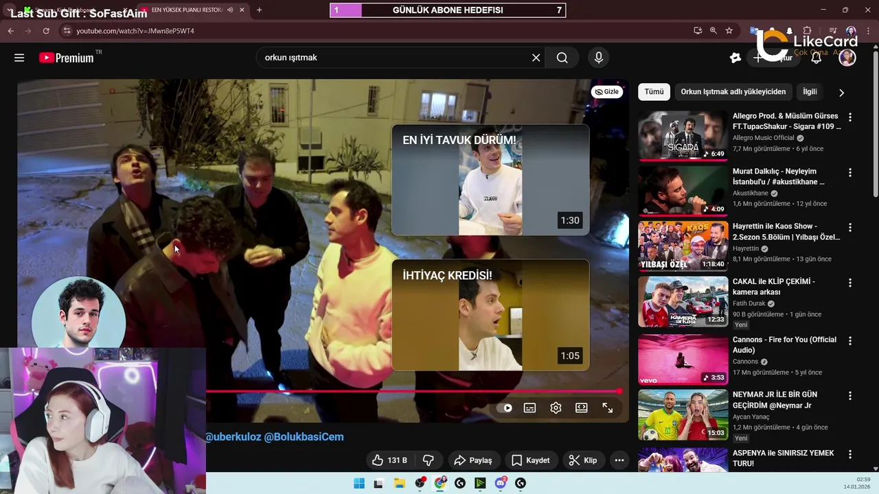This screenshot has height=494, width=879.
Task: Open Chrome extensions puzzle icon
Action: click(808, 31)
